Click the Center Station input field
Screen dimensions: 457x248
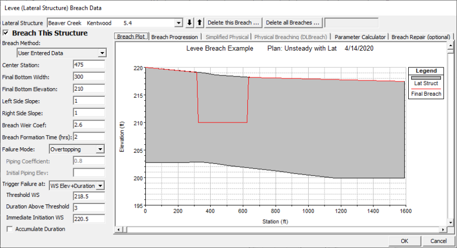click(x=89, y=65)
